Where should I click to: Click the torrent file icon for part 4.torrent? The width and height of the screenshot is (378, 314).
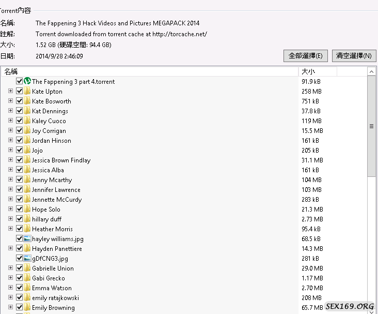pyautogui.click(x=27, y=81)
